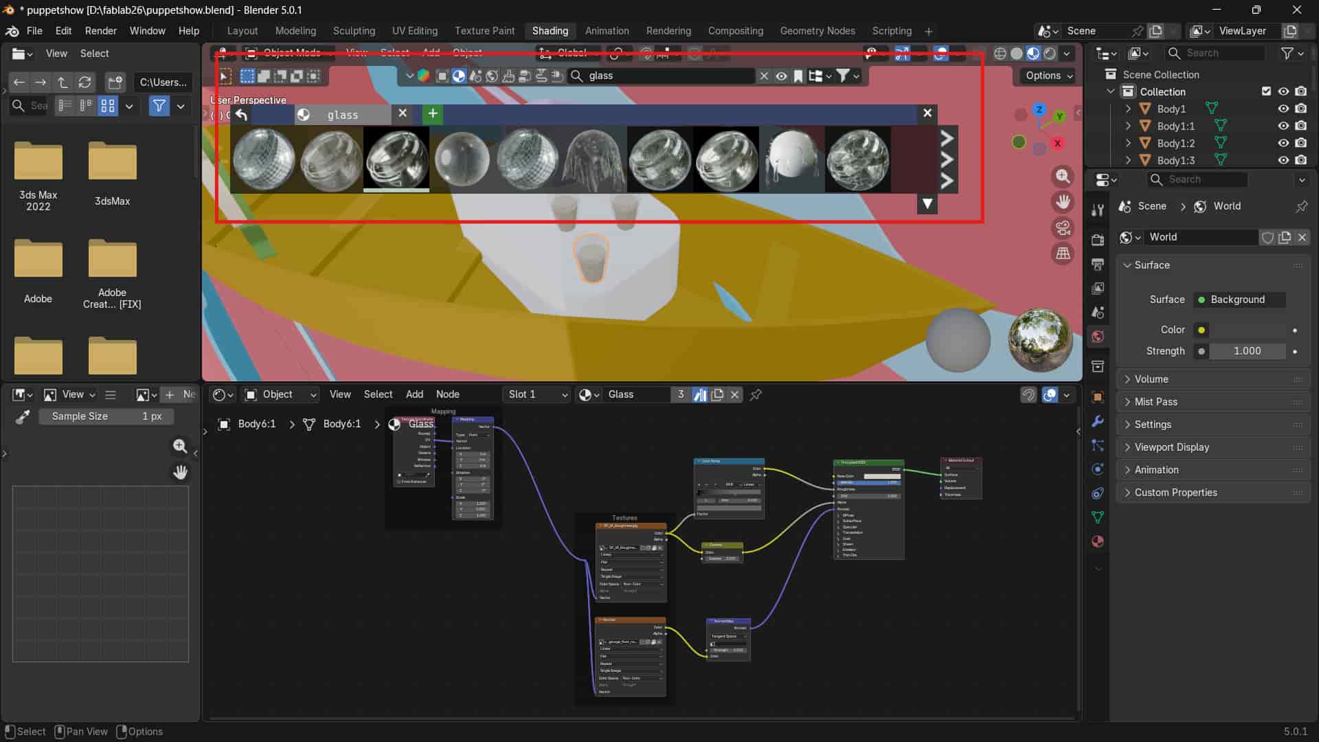Open the Slot 1 dropdown
1319x742 pixels.
(537, 394)
